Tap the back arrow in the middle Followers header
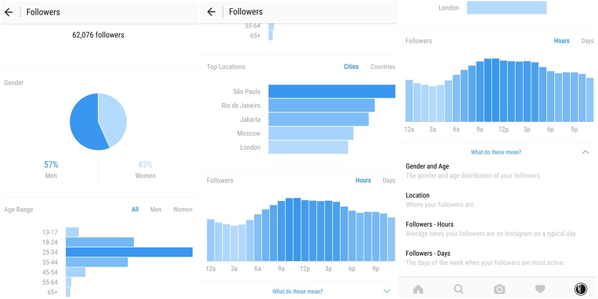The image size is (598, 299). point(211,12)
